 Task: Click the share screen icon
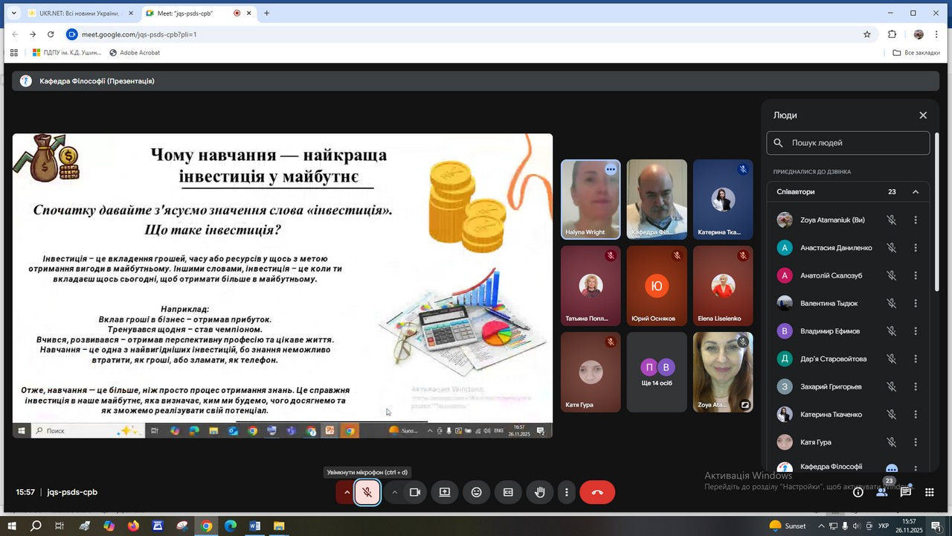(x=445, y=492)
